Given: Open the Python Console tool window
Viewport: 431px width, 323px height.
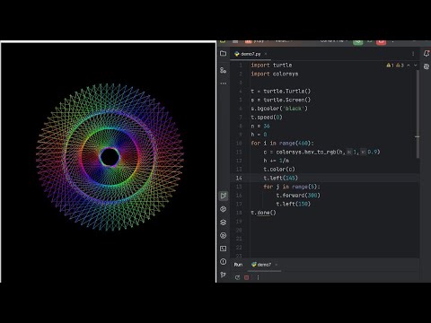Looking at the screenshot, I should (224, 235).
